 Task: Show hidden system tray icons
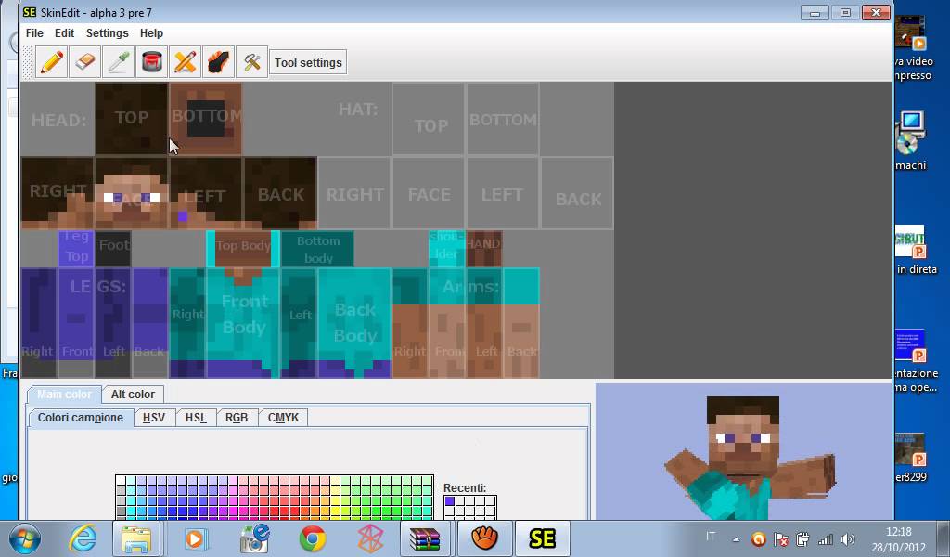pos(736,539)
